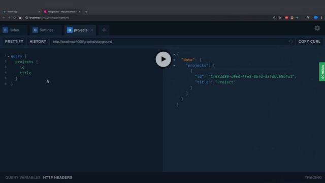The image size is (325, 183).
Task: Click the browser home icon
Action: click(x=20, y=18)
